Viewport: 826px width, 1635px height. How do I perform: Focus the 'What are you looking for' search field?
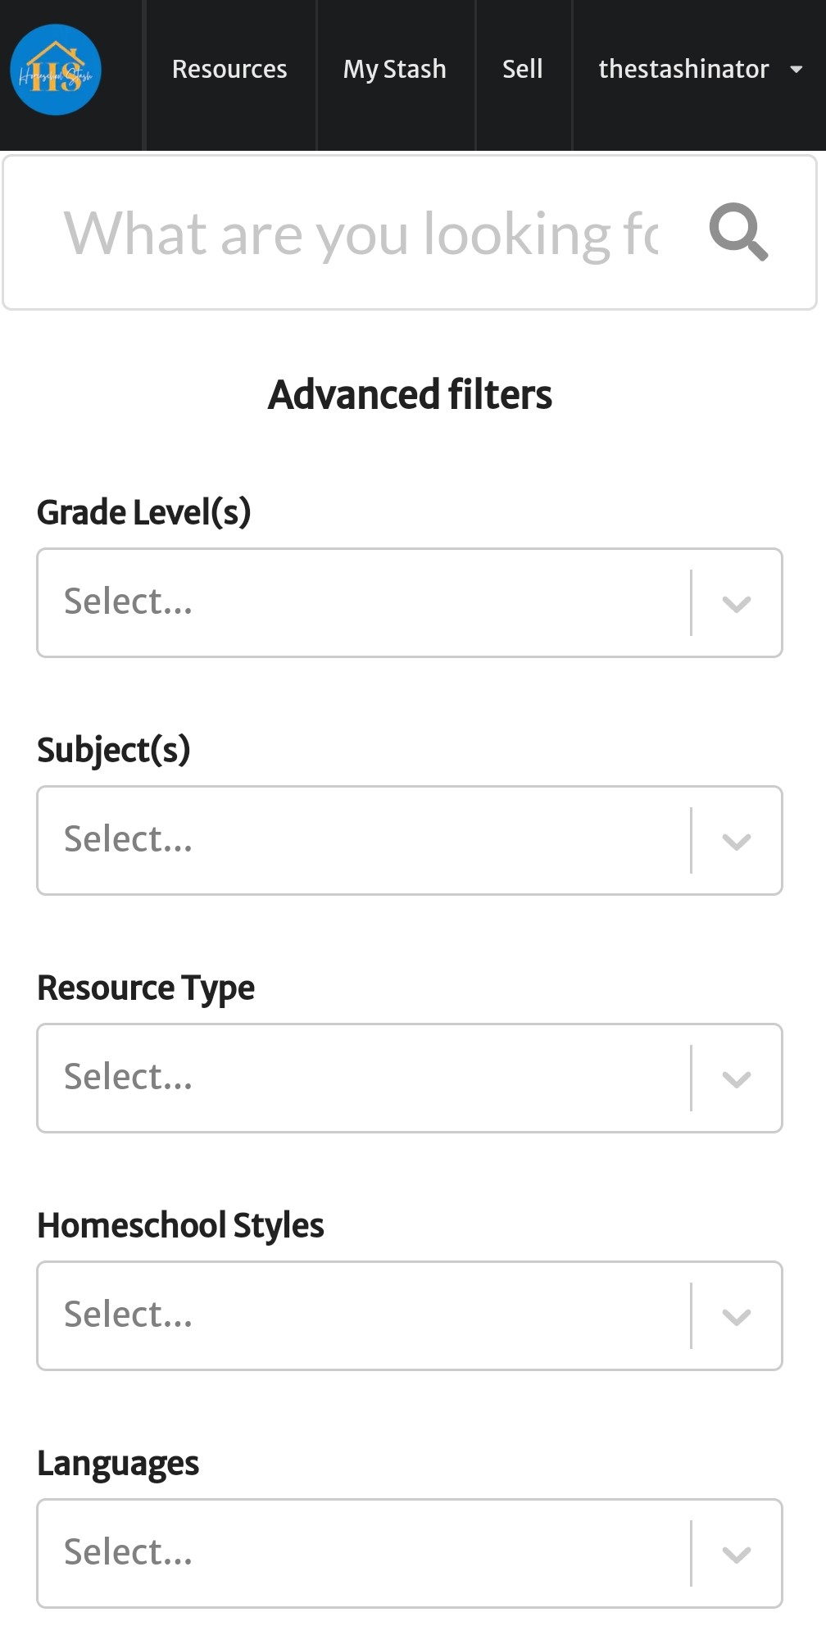pyautogui.click(x=361, y=233)
